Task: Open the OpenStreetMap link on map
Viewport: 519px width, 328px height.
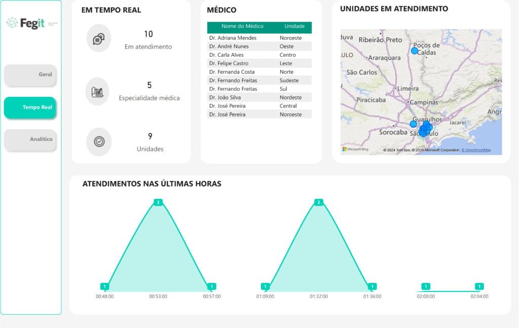Action: 476,150
